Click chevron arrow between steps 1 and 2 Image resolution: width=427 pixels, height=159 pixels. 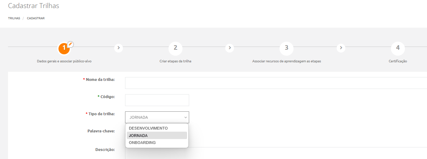(x=119, y=48)
